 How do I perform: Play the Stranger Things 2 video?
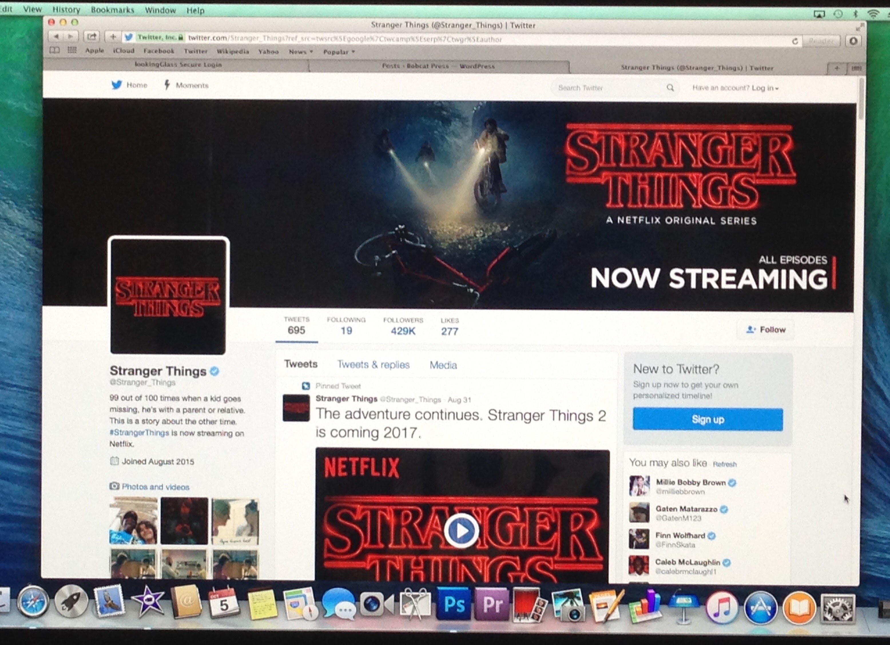click(x=462, y=530)
